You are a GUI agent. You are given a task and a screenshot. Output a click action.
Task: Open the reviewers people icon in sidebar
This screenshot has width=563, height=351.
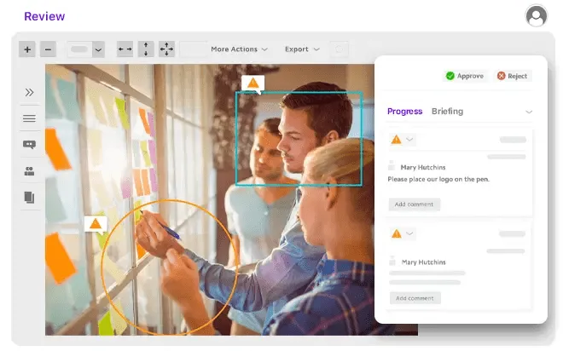coord(30,171)
